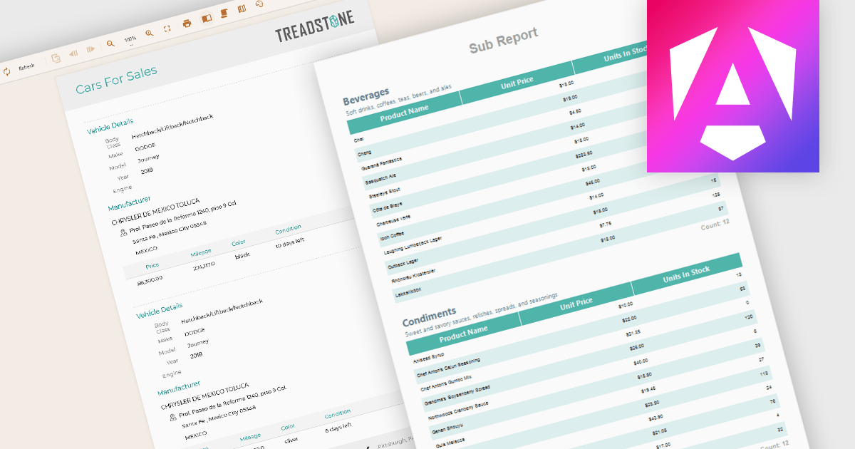The width and height of the screenshot is (855, 449).
Task: Click first Vehicle Details section heading
Action: 110,127
